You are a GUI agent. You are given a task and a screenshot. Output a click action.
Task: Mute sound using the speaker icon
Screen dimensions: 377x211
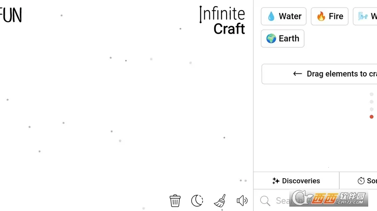pos(242,201)
